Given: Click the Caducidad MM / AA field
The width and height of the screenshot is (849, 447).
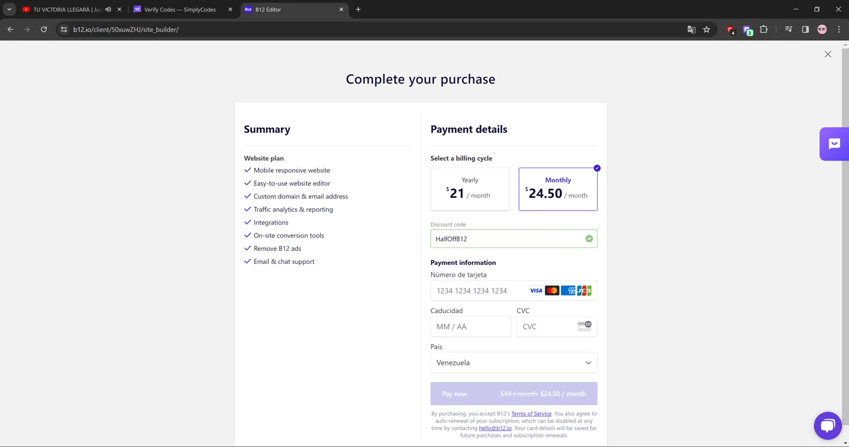Looking at the screenshot, I should pos(471,327).
